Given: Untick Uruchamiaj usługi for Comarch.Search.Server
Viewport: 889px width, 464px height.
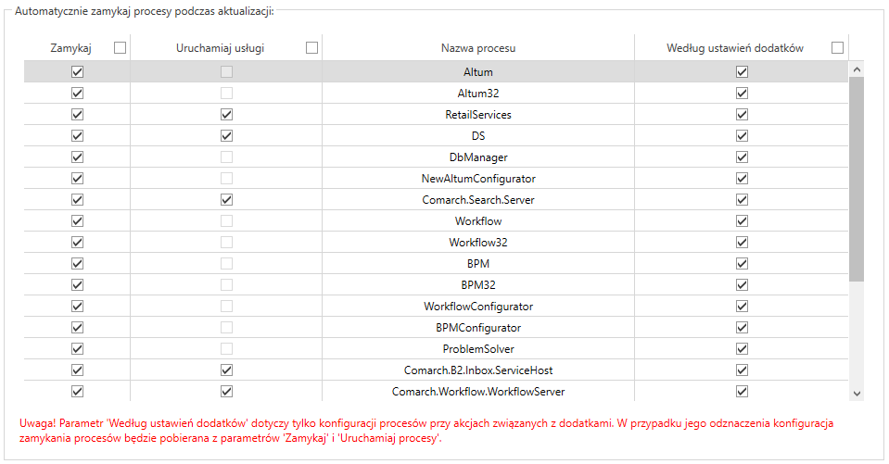Looking at the screenshot, I should [x=226, y=199].
